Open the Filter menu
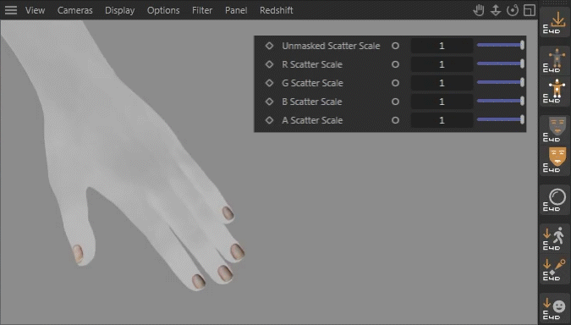The height and width of the screenshot is (325, 571). 202,10
